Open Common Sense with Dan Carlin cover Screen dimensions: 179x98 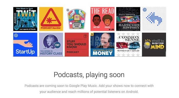pyautogui.click(x=128, y=45)
